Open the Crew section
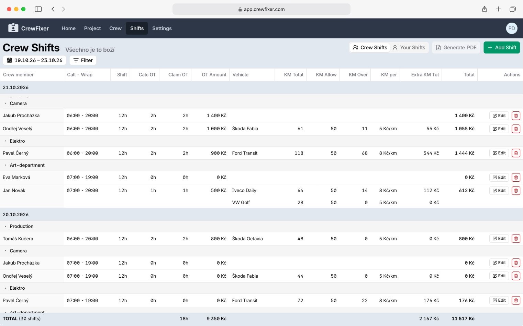The height and width of the screenshot is (326, 523). tap(115, 28)
